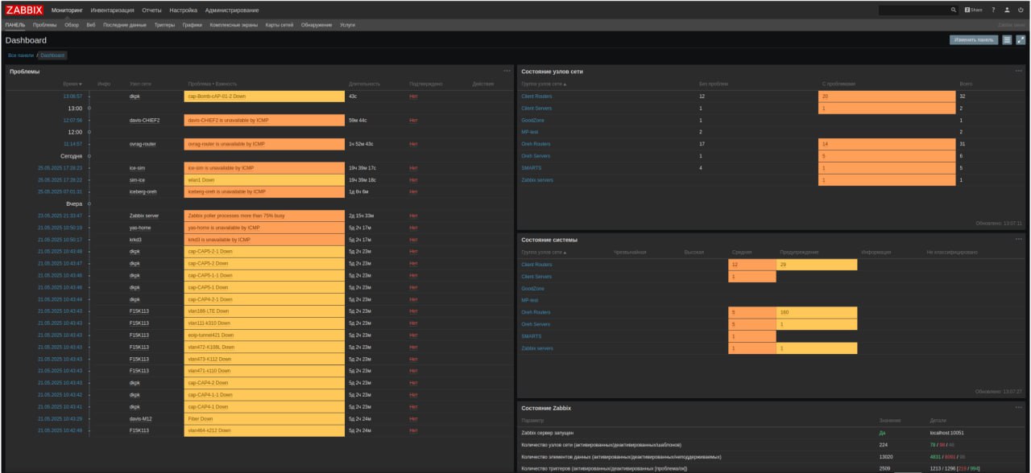Sort host status by Группа узлов сети
This screenshot has width=1031, height=473.
(x=544, y=84)
